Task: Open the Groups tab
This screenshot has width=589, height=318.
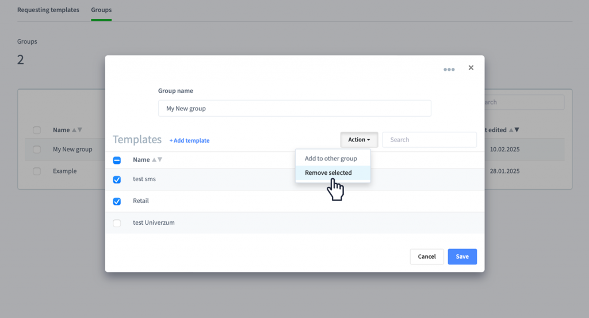Action: click(x=101, y=10)
